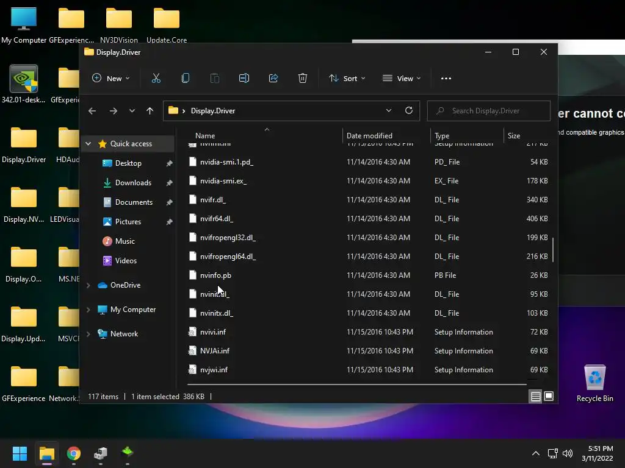
Task: Select file nvifr64.dl_
Action: point(367,219)
